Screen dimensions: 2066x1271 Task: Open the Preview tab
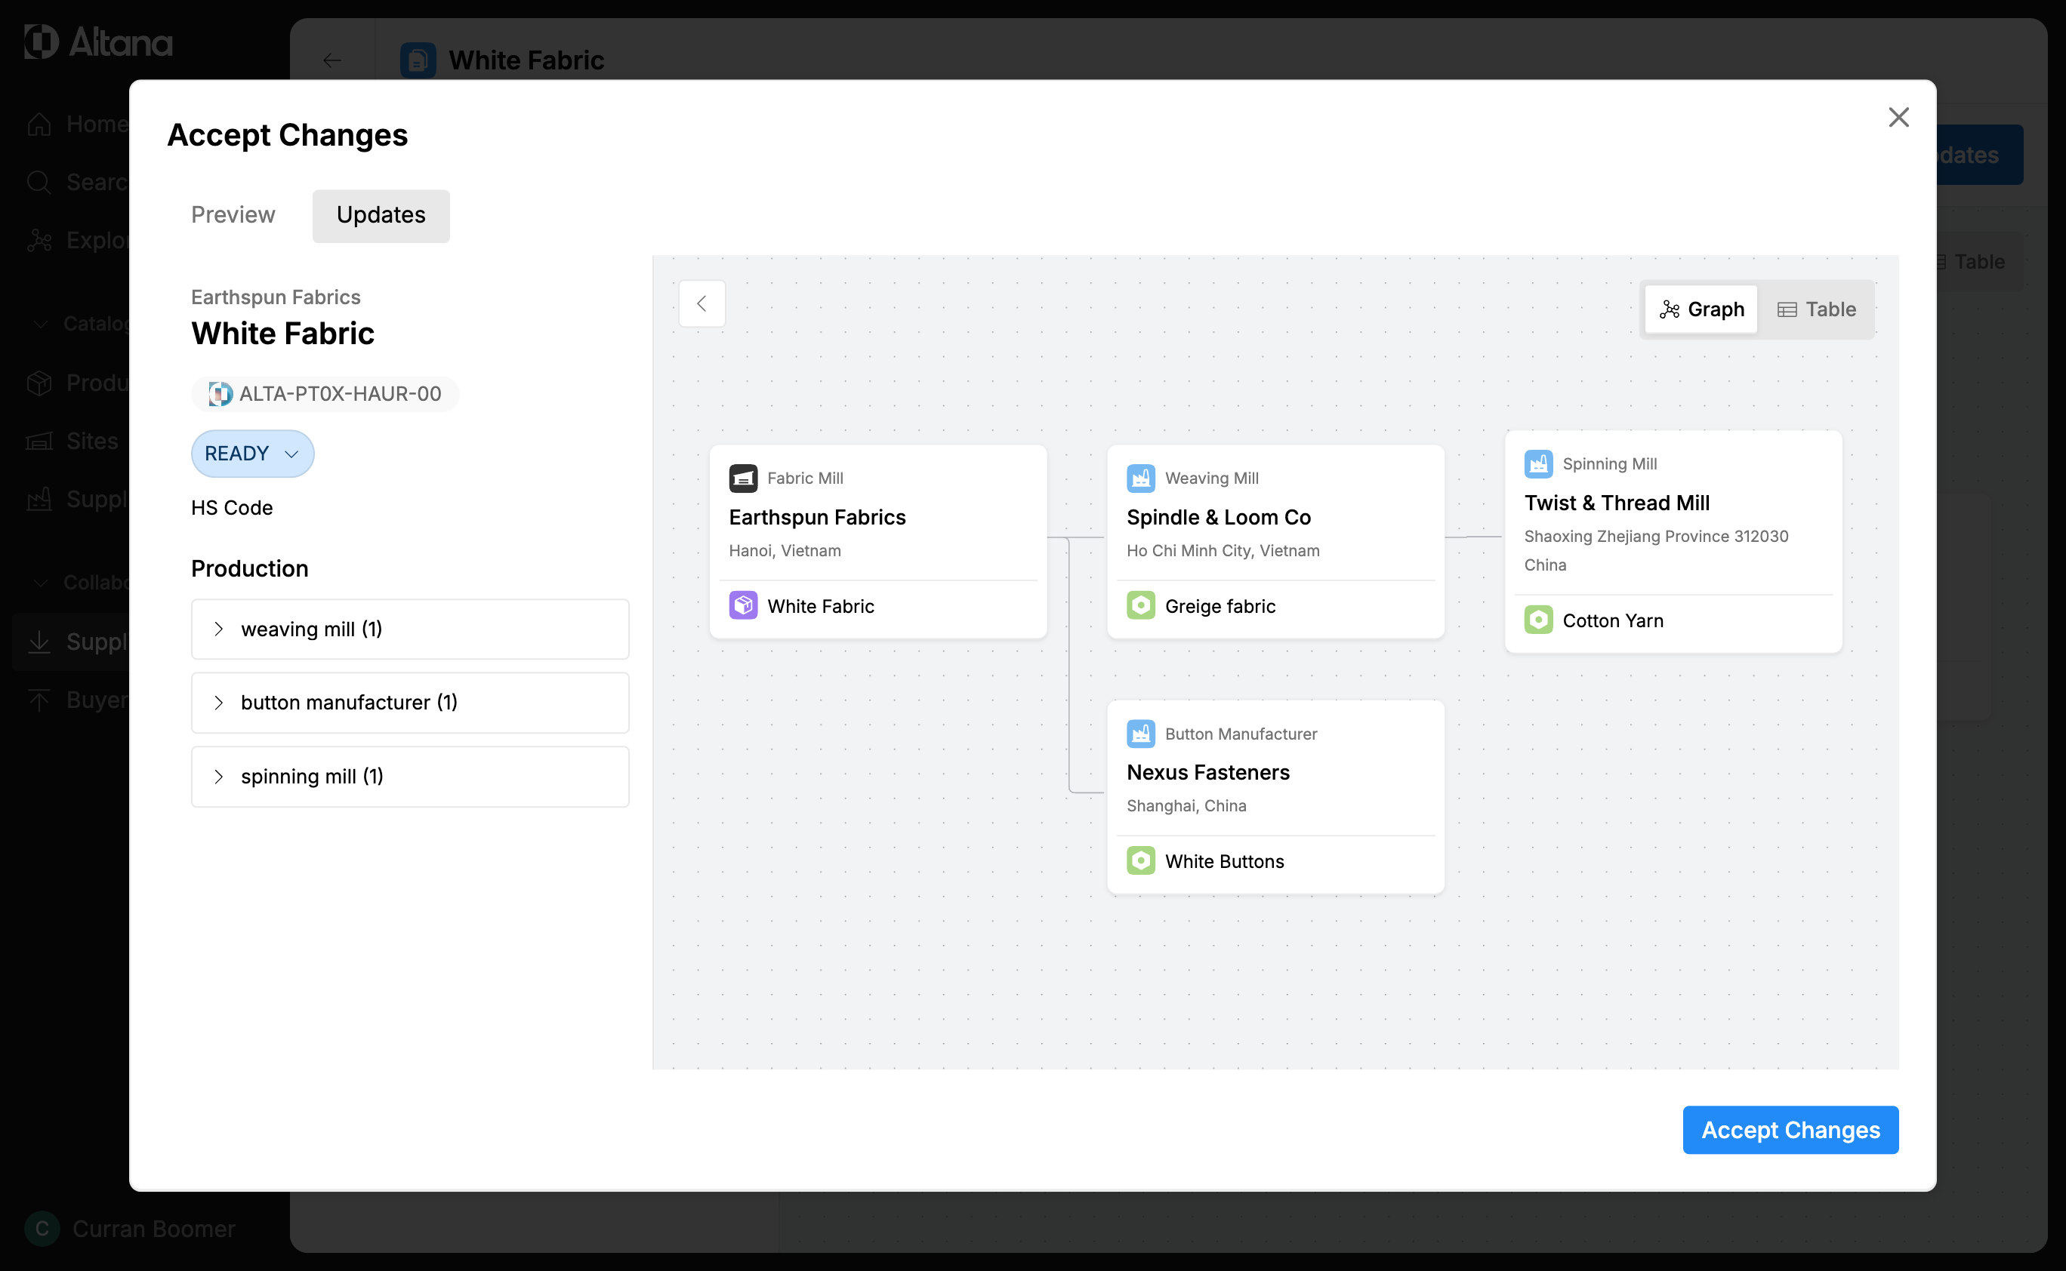pyautogui.click(x=233, y=215)
